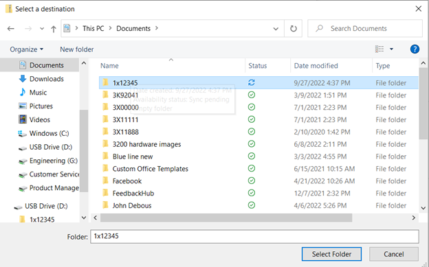The height and width of the screenshot is (267, 429).
Task: Open the view options dropdown arrow
Action: [x=391, y=49]
